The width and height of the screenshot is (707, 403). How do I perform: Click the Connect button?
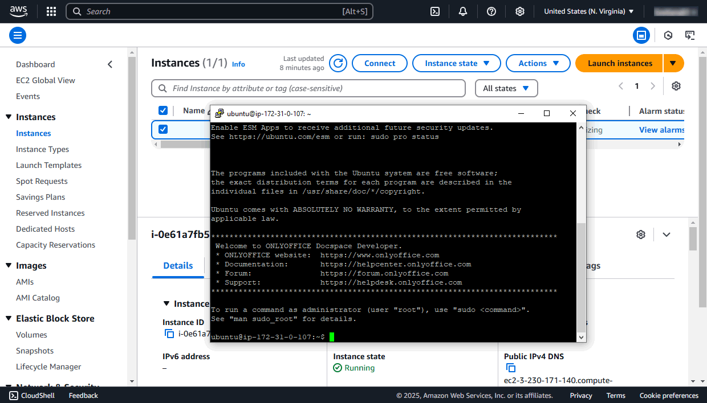(380, 63)
